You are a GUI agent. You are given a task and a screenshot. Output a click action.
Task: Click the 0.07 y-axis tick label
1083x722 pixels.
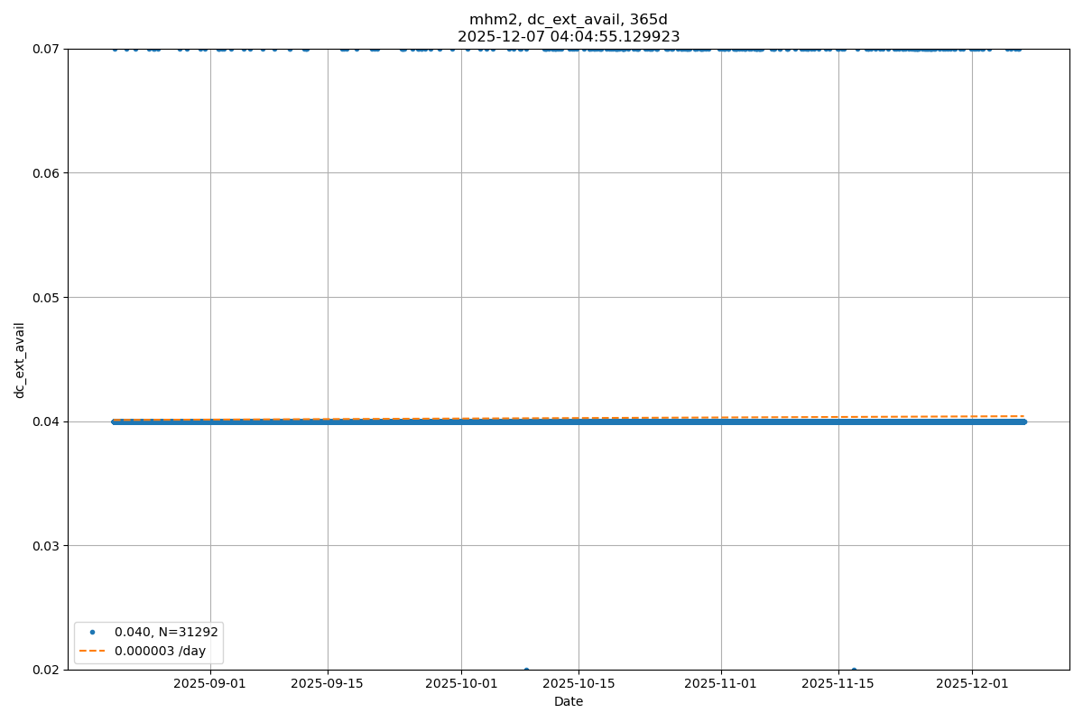pyautogui.click(x=45, y=49)
